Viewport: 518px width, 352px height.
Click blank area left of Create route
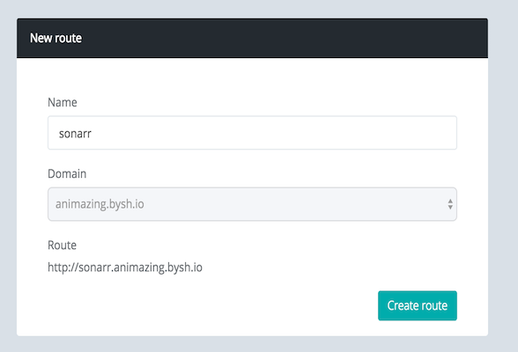coord(211,305)
